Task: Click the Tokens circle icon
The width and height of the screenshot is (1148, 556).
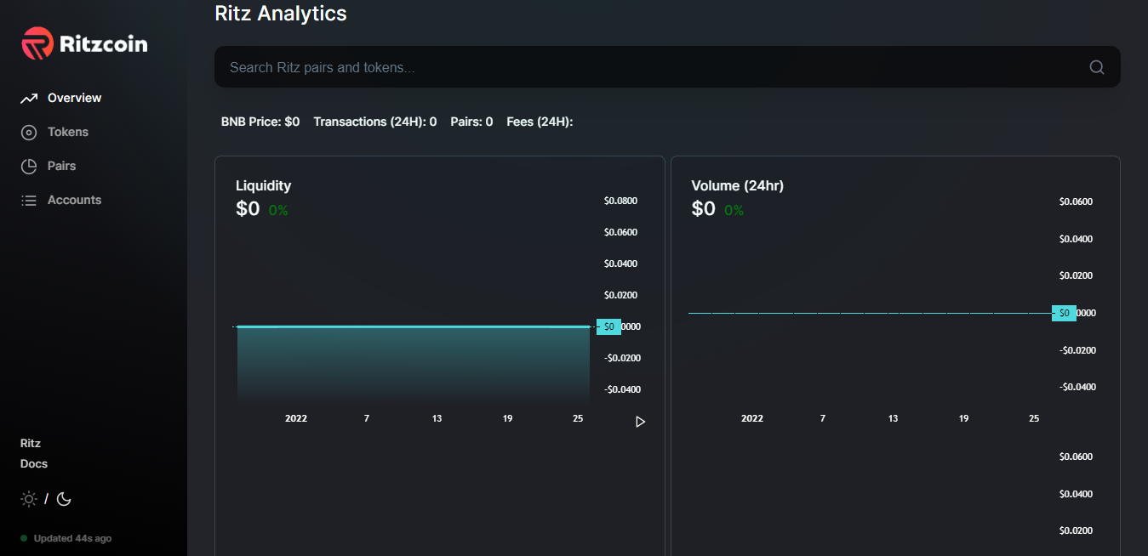Action: click(29, 133)
